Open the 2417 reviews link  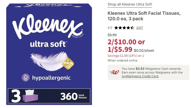point(140,28)
